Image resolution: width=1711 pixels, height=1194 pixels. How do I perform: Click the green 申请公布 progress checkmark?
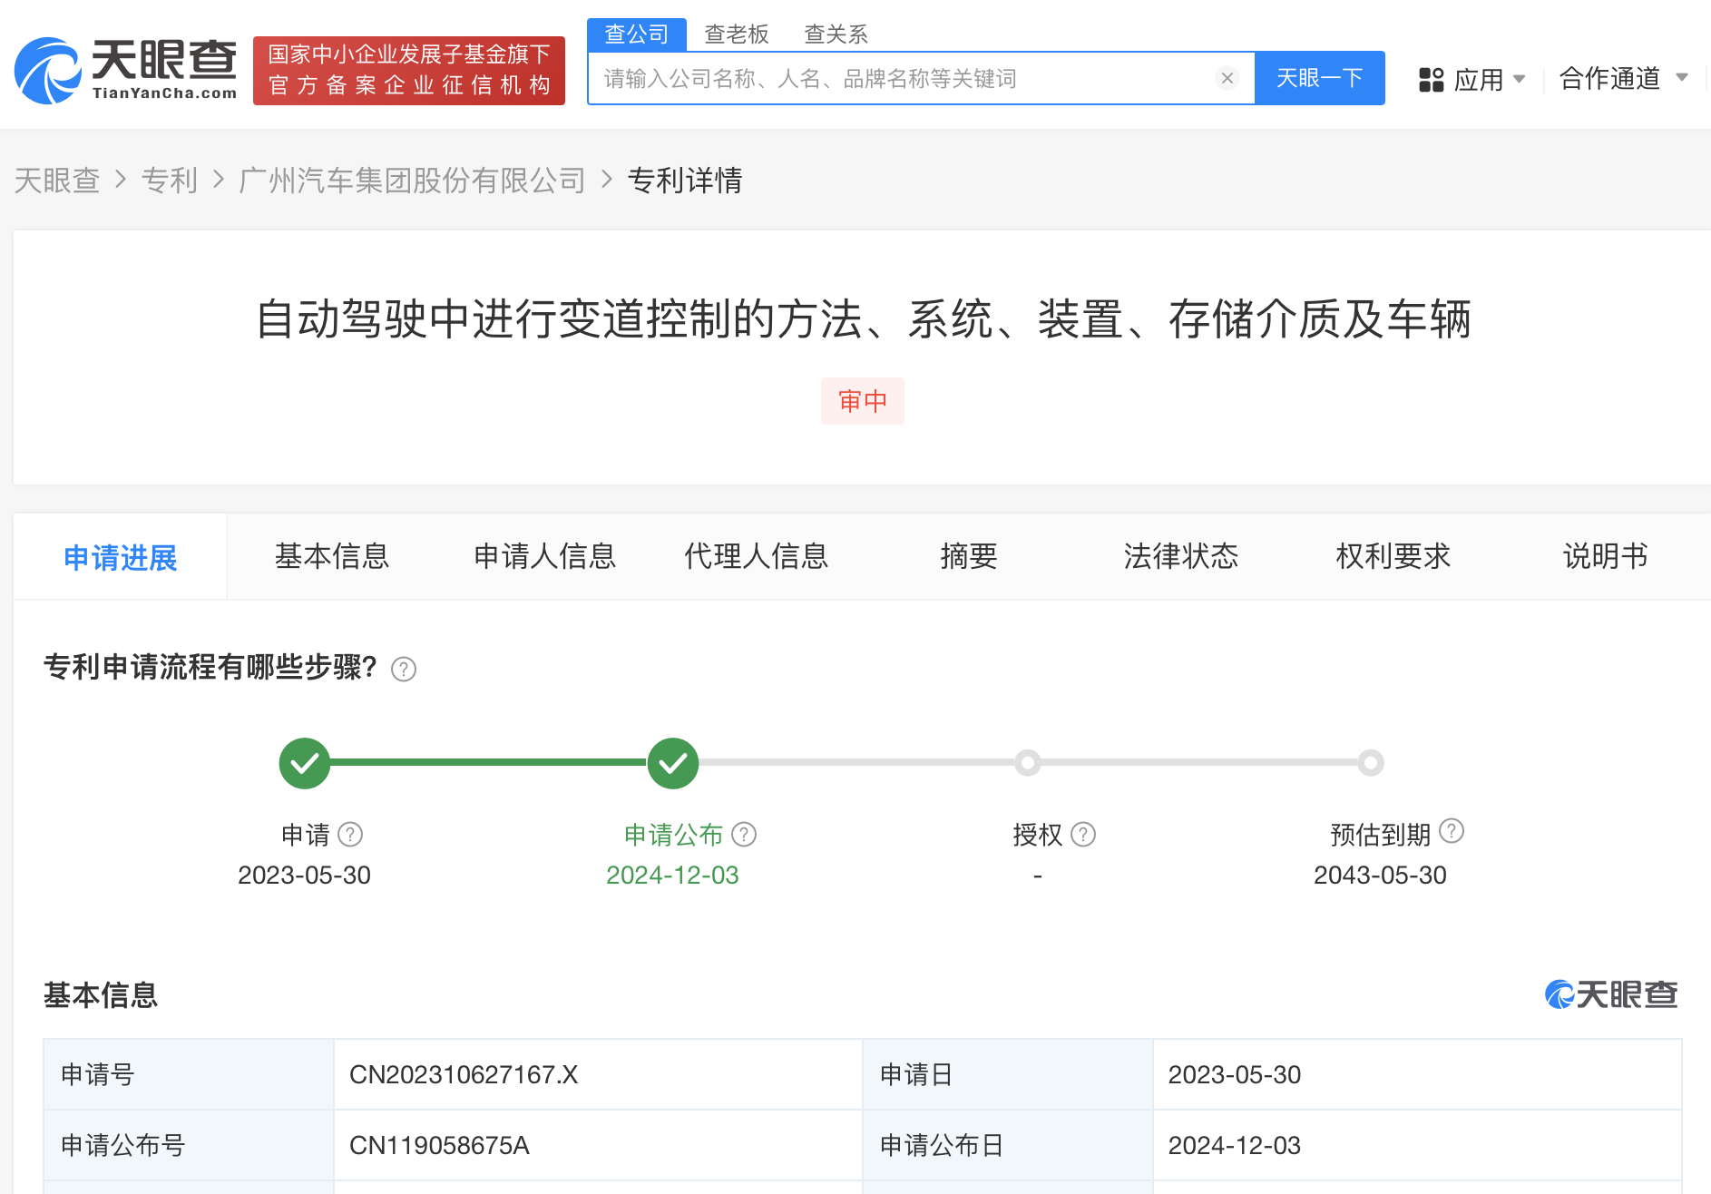672,763
